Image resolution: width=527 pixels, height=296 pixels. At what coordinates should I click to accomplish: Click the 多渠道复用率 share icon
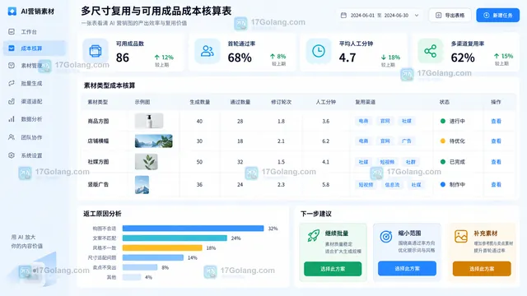point(430,51)
